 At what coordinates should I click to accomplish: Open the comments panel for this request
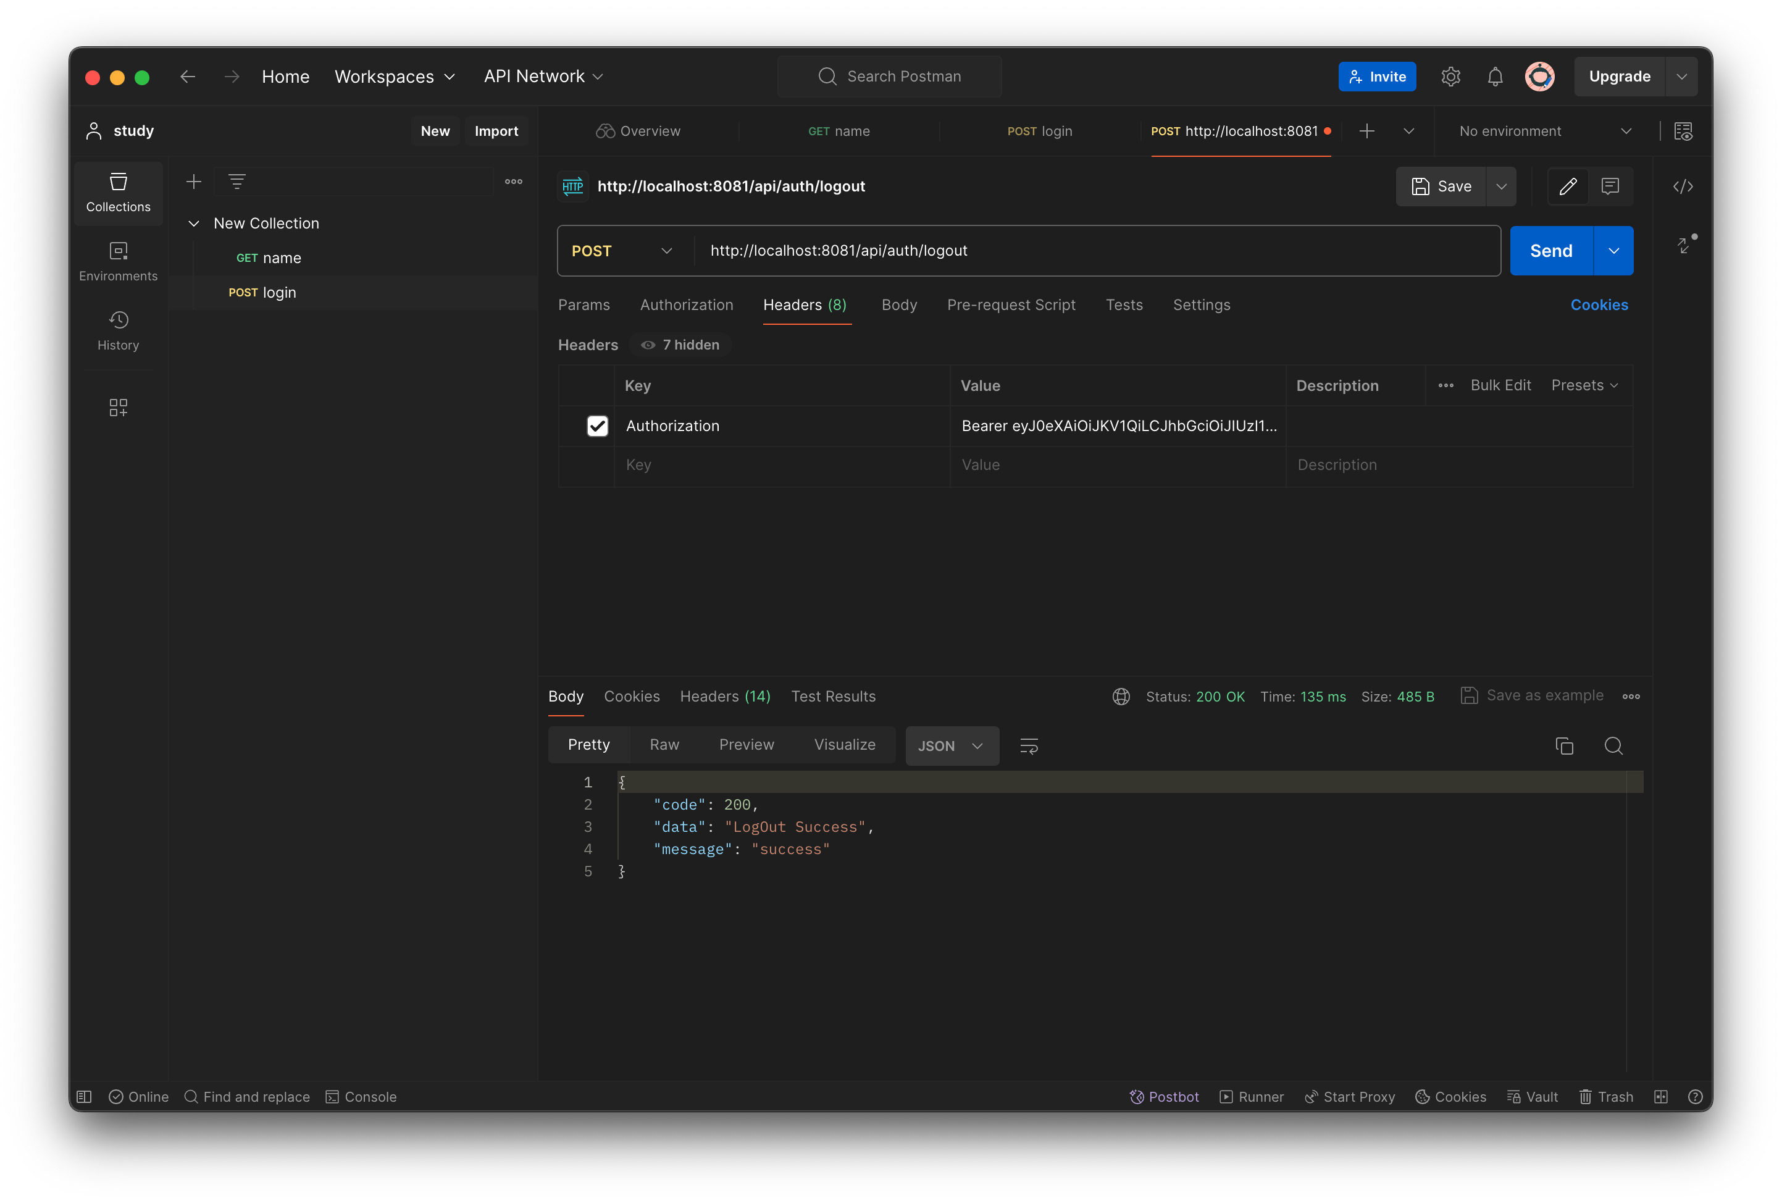(1610, 187)
